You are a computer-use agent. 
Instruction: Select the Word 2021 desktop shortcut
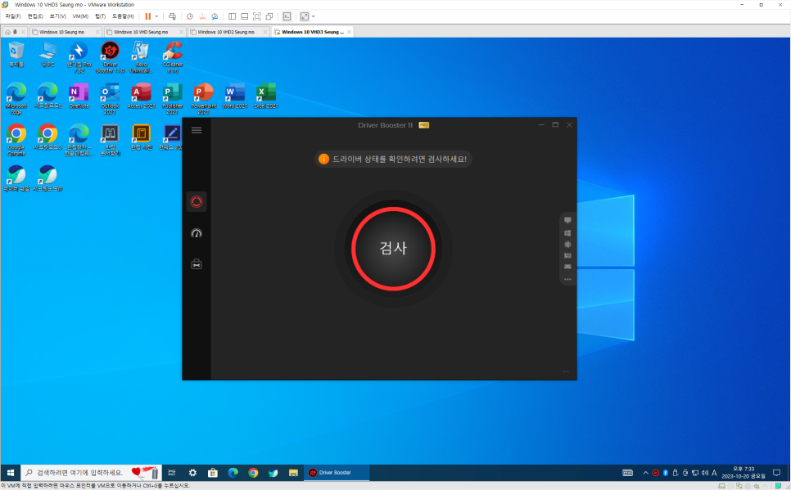click(x=235, y=96)
